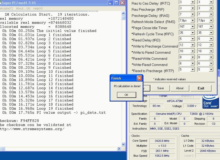Click the FSB value "263.1 MHz"

coord(162,151)
